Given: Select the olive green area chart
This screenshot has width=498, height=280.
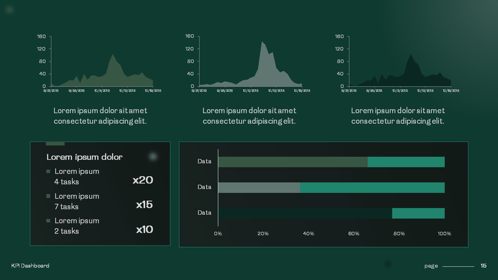Looking at the screenshot, I should click(102, 70).
